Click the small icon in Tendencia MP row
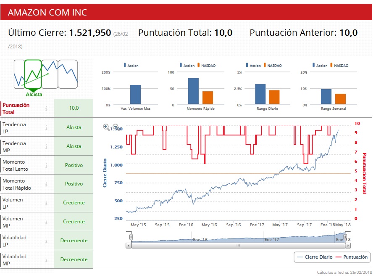This screenshot has width=376, height=278. (x=46, y=147)
